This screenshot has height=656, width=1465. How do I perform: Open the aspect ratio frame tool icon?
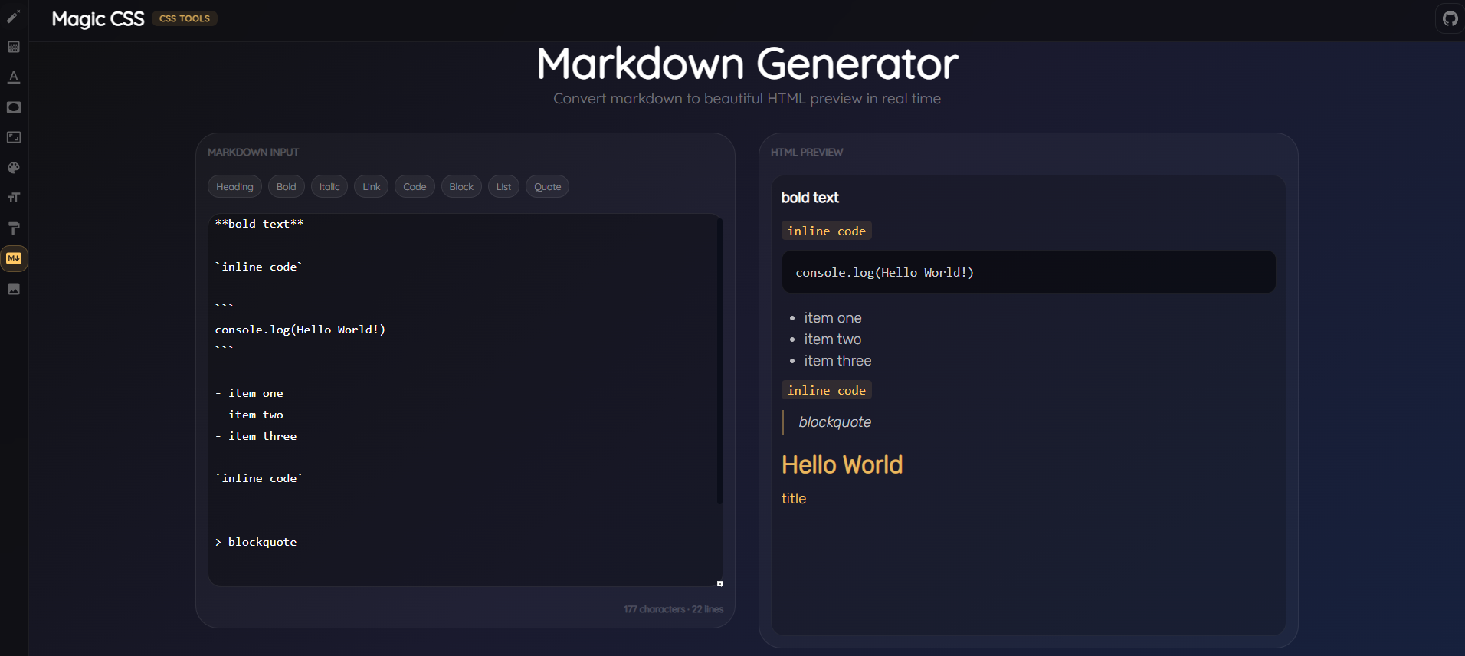point(14,137)
